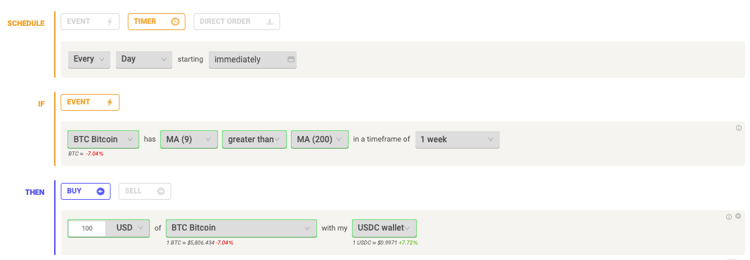This screenshot has height=260, width=750.
Task: Click the lightning icon on the IF EVENT button
Action: (x=110, y=102)
